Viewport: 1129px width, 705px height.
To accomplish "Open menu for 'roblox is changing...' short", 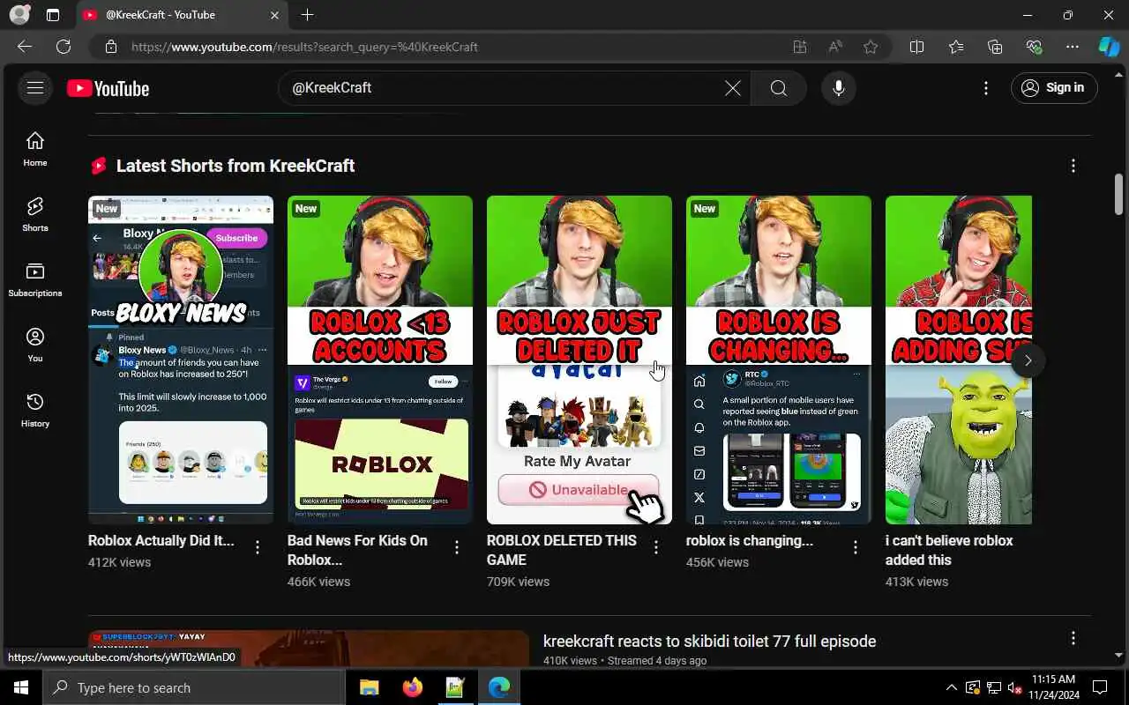I will 856,547.
